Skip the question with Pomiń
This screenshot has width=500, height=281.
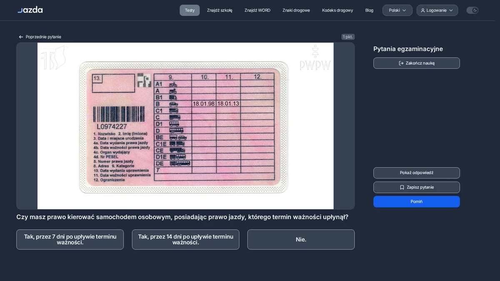417,201
